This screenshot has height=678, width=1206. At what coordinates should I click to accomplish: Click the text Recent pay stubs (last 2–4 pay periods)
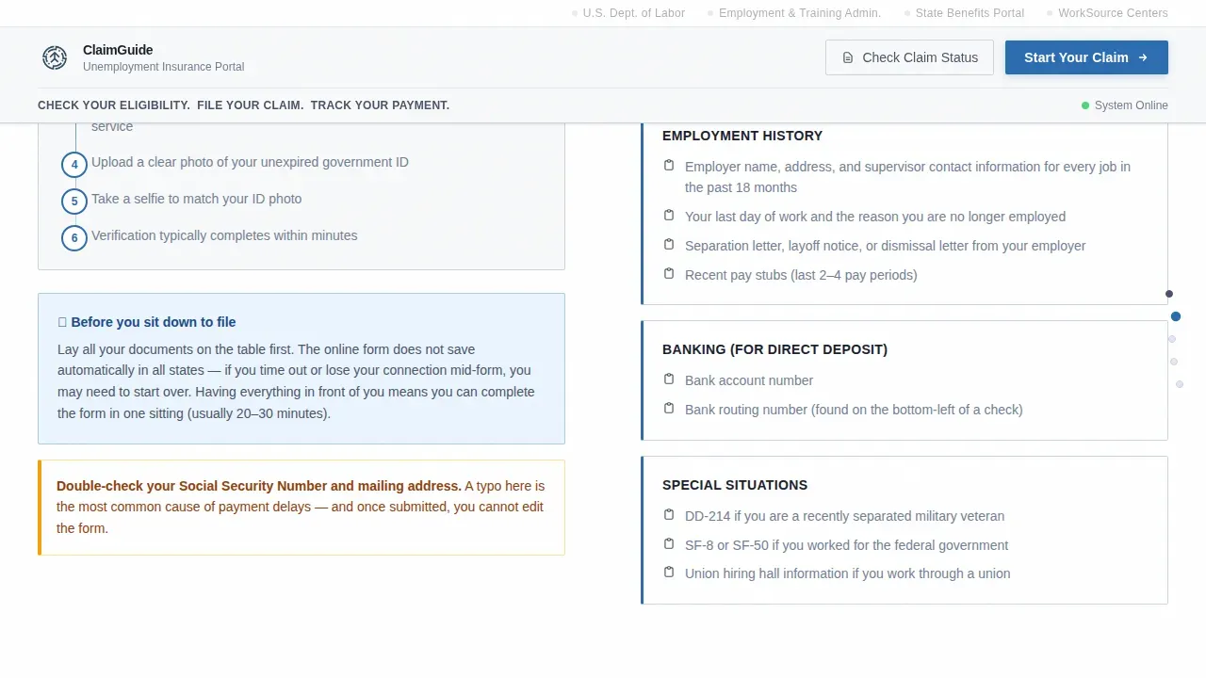pos(801,275)
